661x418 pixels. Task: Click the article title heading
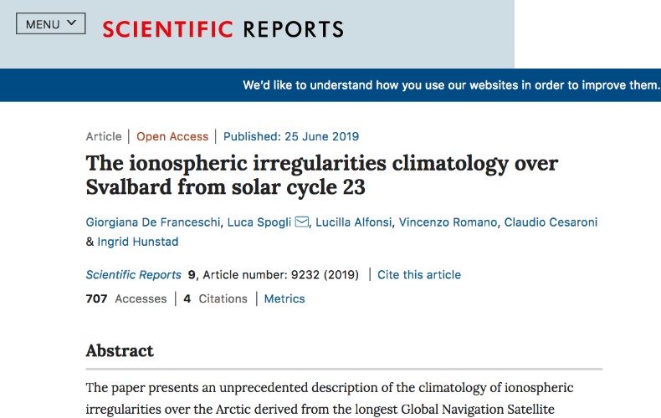pyautogui.click(x=322, y=175)
